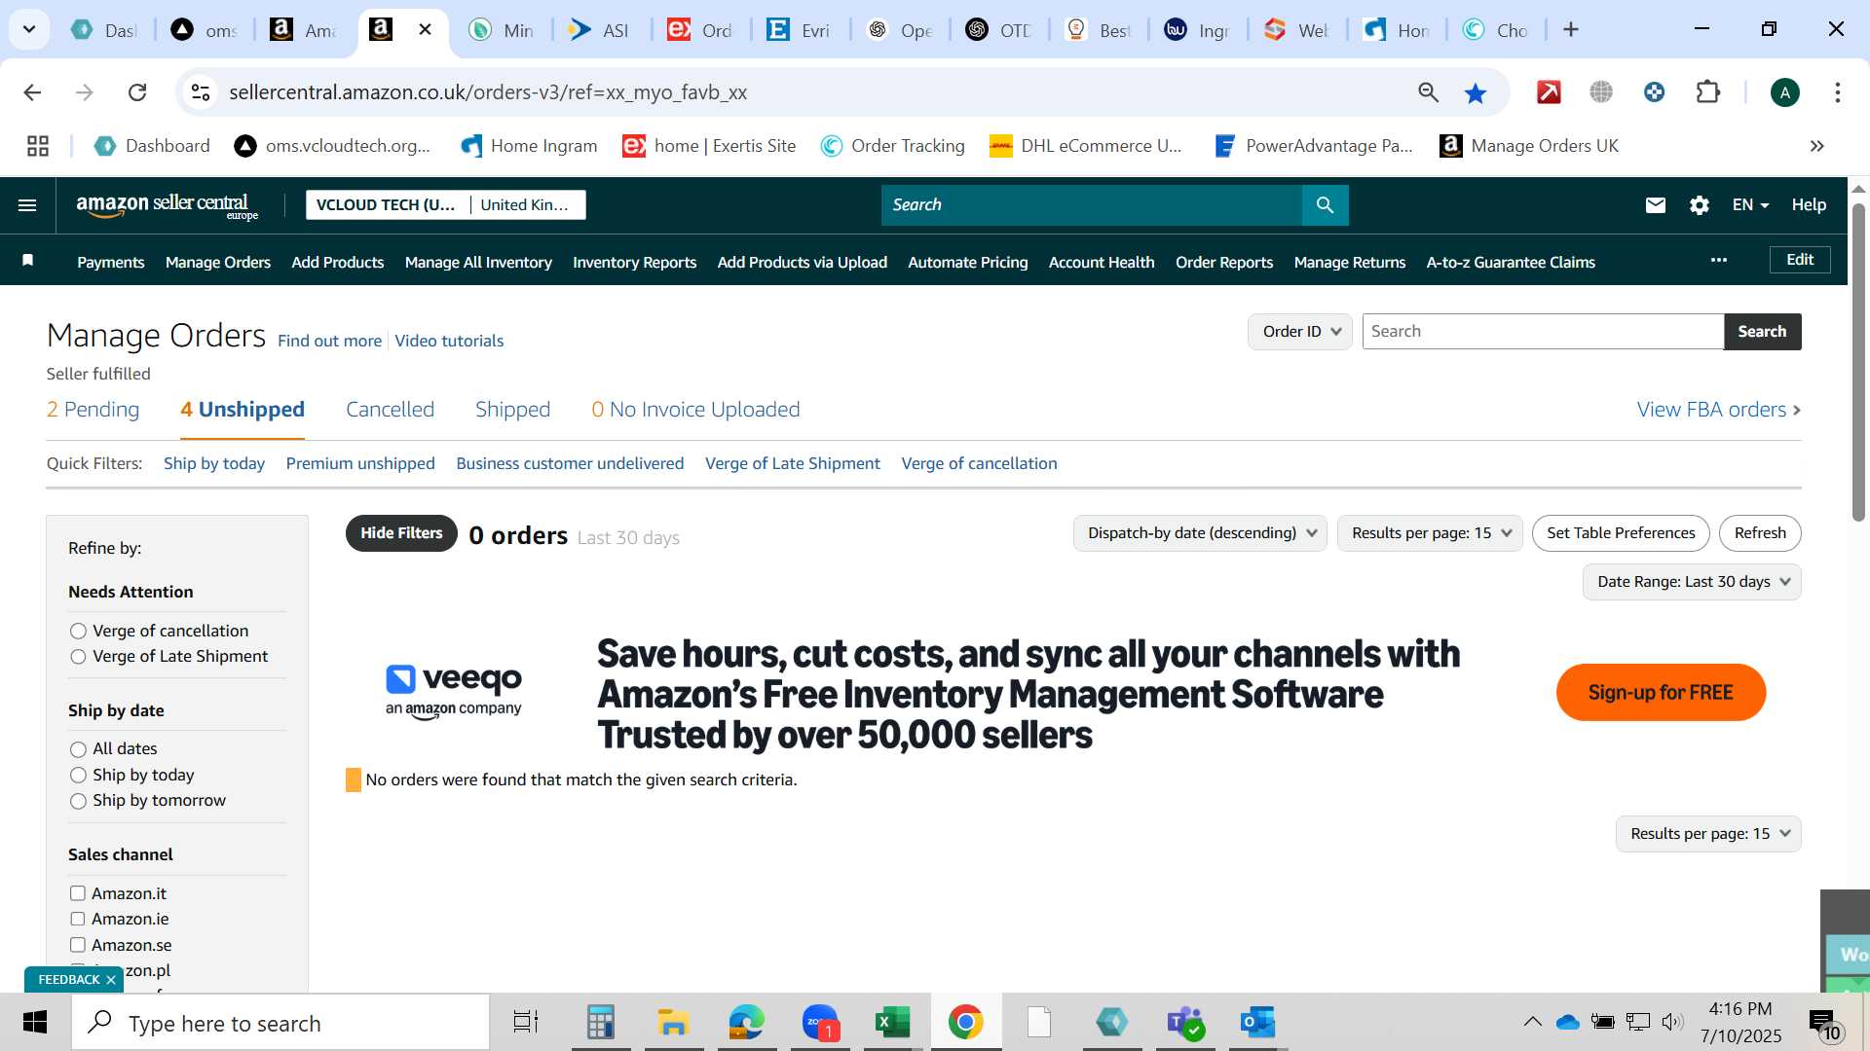Select Verge of Late Shipment radio button

tap(78, 657)
